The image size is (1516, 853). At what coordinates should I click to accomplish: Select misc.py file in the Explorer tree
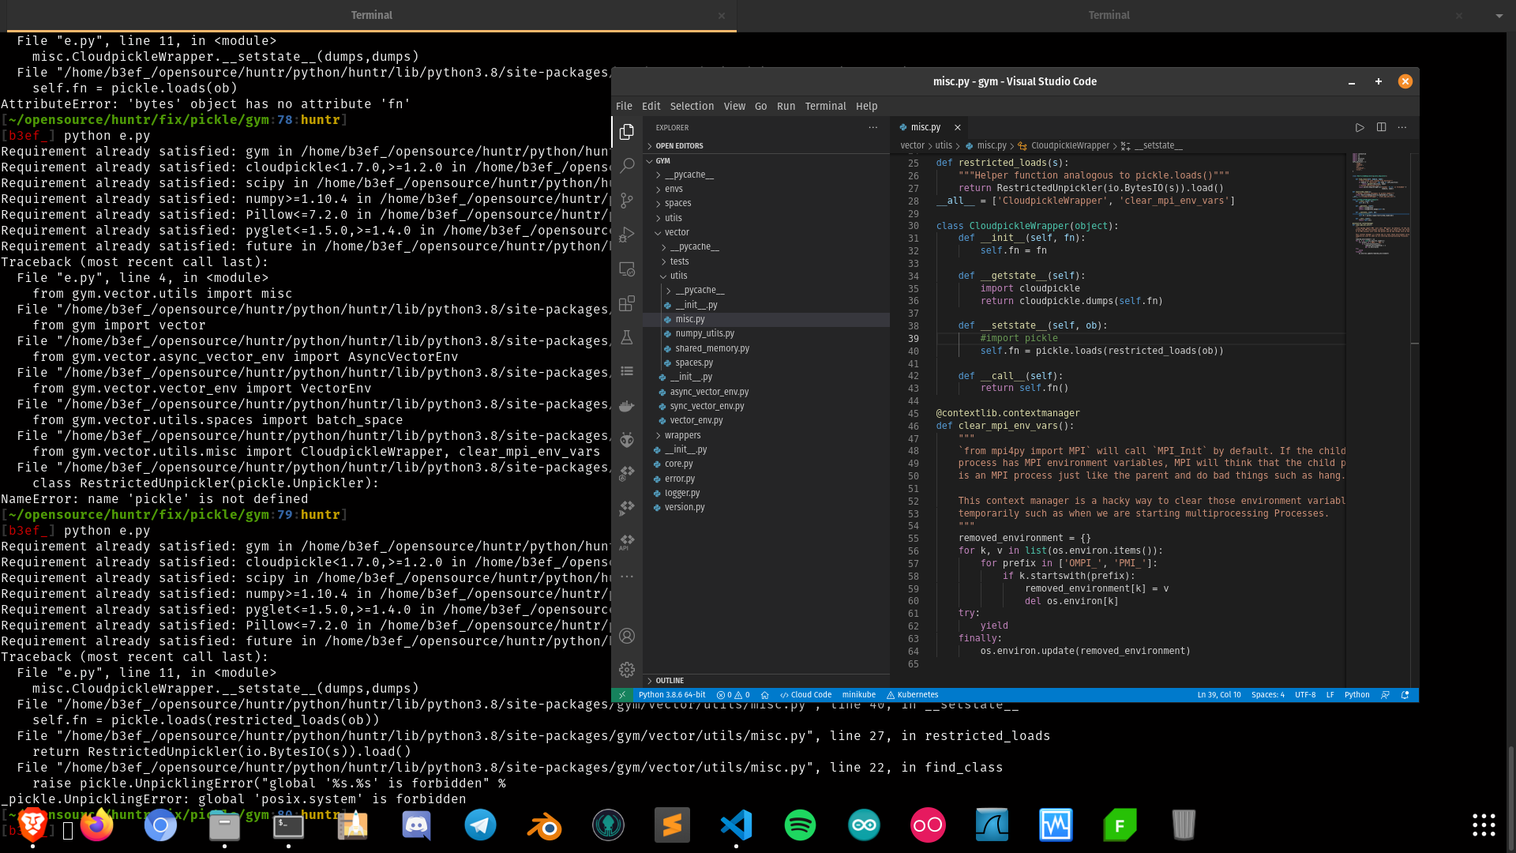690,319
